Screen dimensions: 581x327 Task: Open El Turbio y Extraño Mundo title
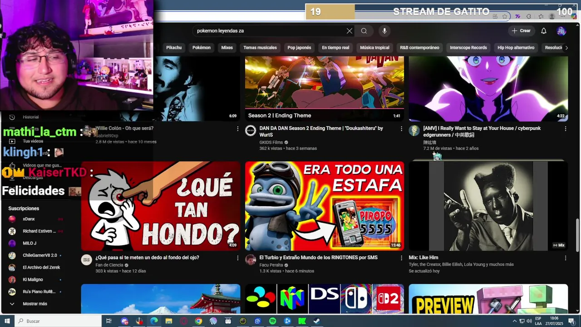click(318, 258)
